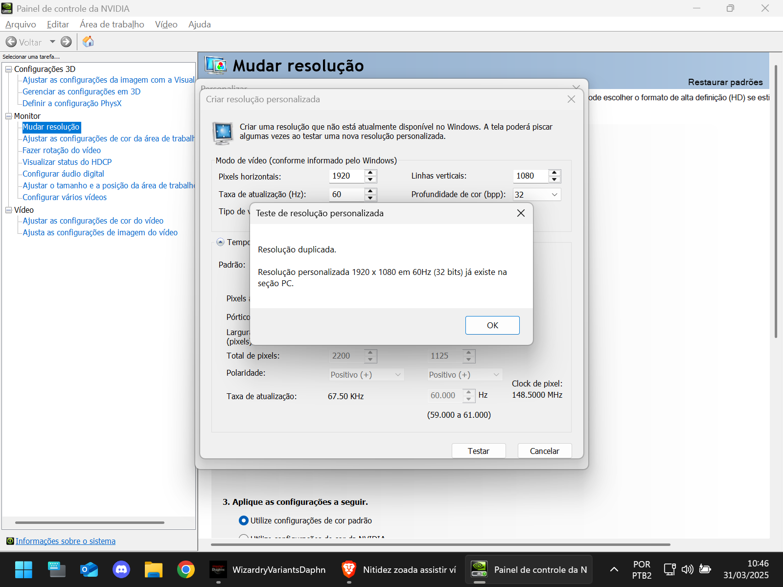The image size is (783, 587).
Task: Click the Mudar resolução header monitor icon
Action: [216, 65]
